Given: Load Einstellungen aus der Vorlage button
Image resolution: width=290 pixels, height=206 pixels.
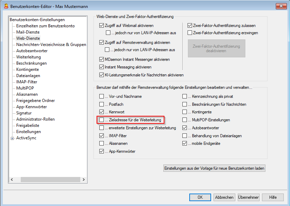Looking at the screenshot, I should point(214,169).
